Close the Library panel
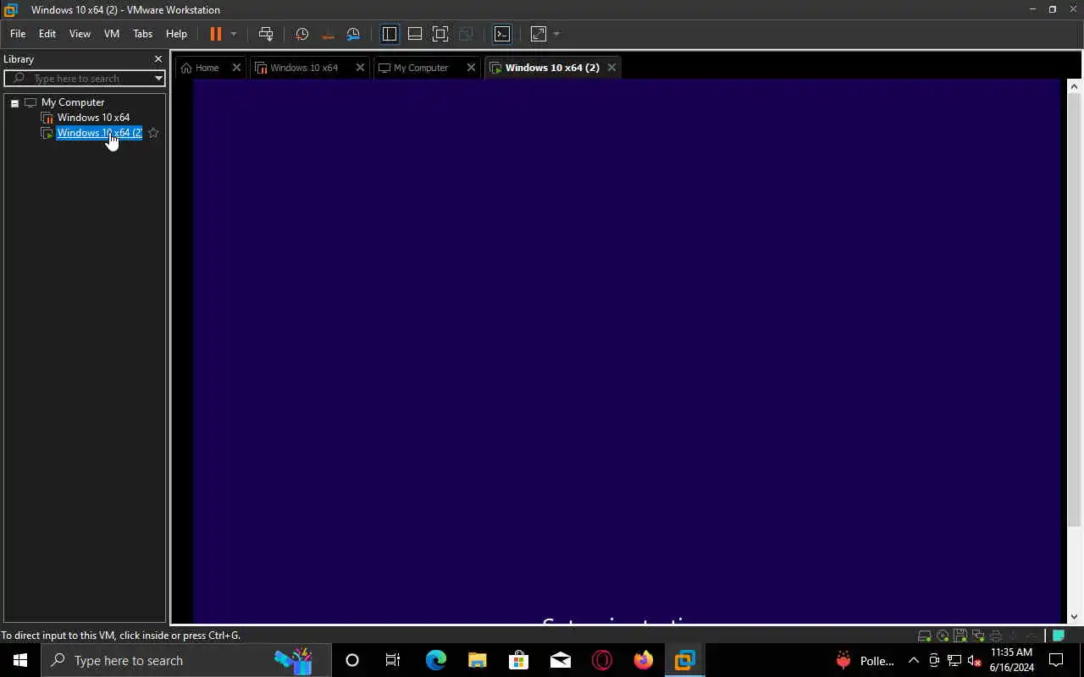Viewport: 1084px width, 677px height. [158, 59]
